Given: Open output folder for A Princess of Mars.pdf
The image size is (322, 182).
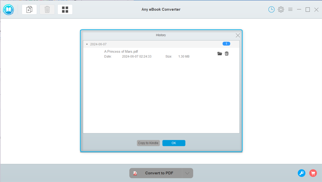Looking at the screenshot, I should click(x=219, y=53).
